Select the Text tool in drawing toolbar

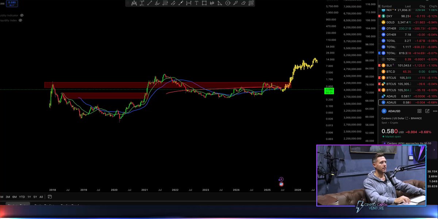(x=196, y=3)
